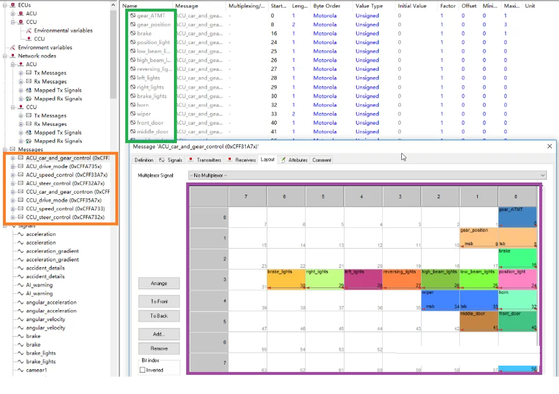Screen dimensions: 559x394
Task: Click the gear_ATMT signal icon in list
Action: coord(133,16)
